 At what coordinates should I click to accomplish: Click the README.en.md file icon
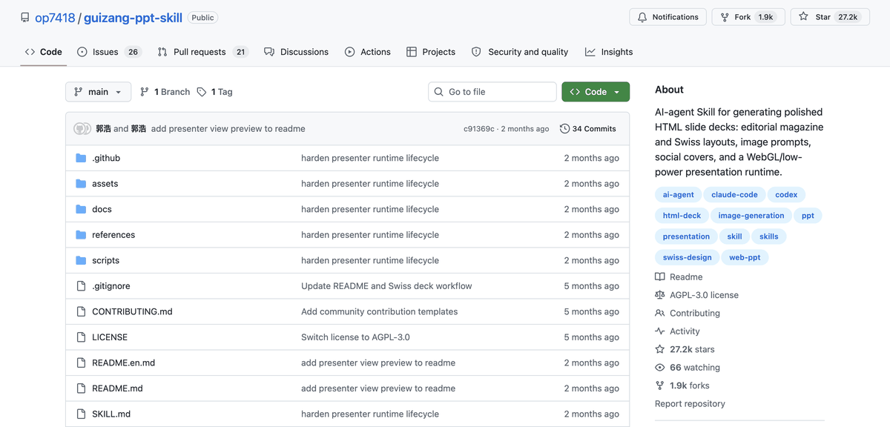[x=81, y=363]
